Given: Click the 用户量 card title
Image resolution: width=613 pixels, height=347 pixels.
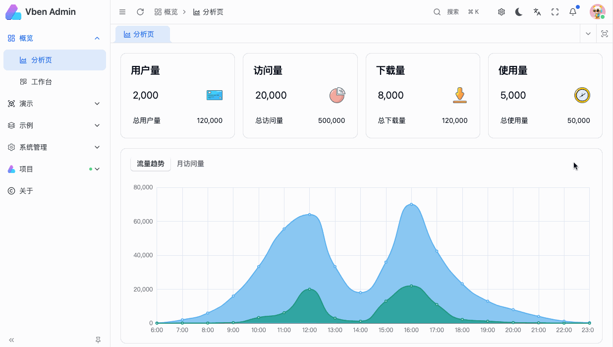Looking at the screenshot, I should [x=146, y=70].
